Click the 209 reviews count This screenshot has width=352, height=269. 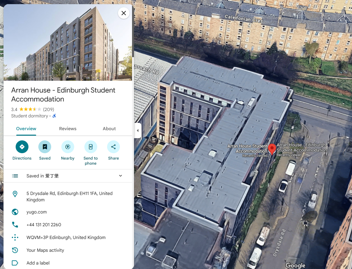[49, 109]
